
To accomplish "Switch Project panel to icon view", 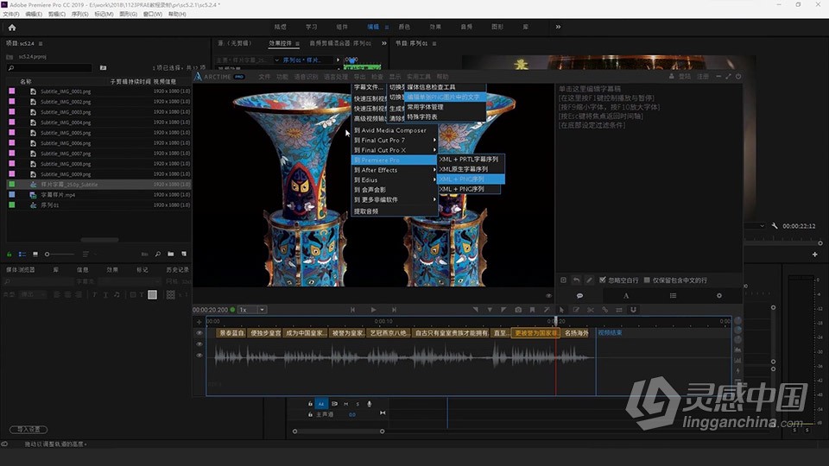I will [35, 254].
